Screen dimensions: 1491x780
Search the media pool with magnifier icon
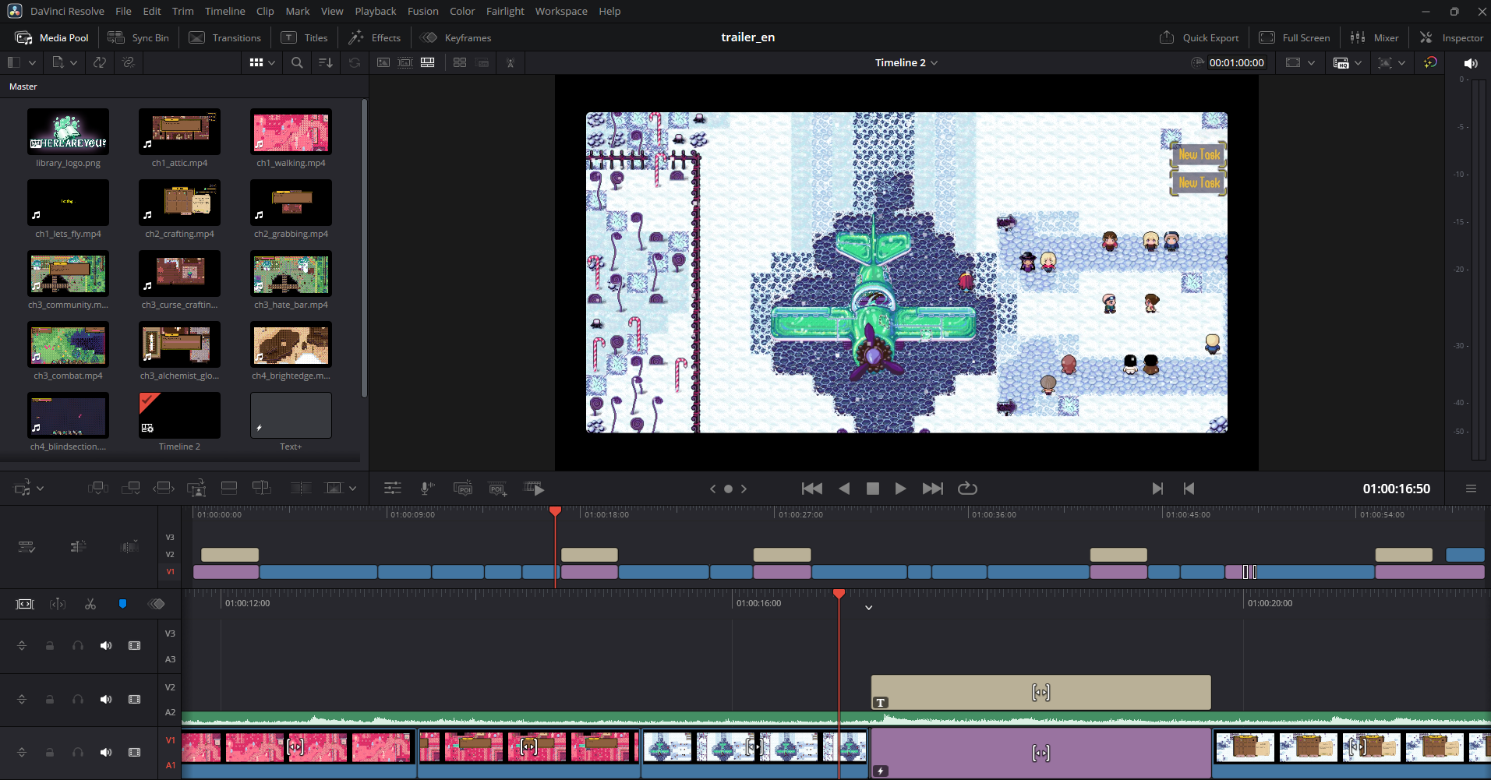click(x=297, y=62)
